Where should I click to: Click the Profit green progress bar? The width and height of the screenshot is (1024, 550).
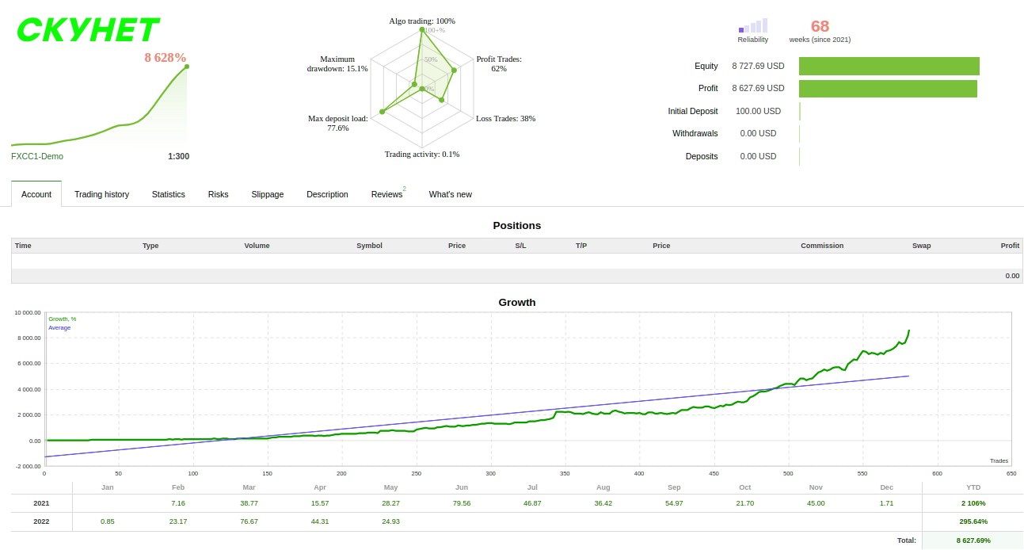888,89
